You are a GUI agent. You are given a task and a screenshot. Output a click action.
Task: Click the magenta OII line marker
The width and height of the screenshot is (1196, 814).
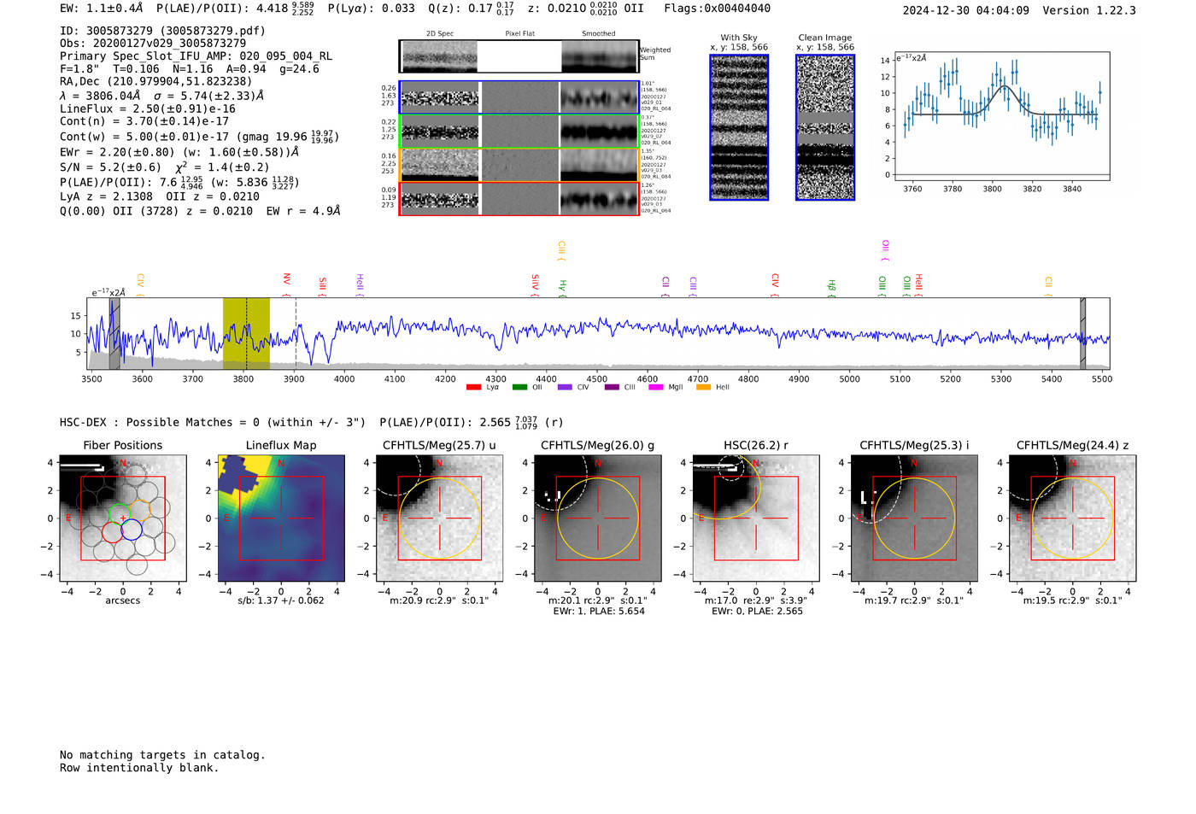tap(885, 250)
